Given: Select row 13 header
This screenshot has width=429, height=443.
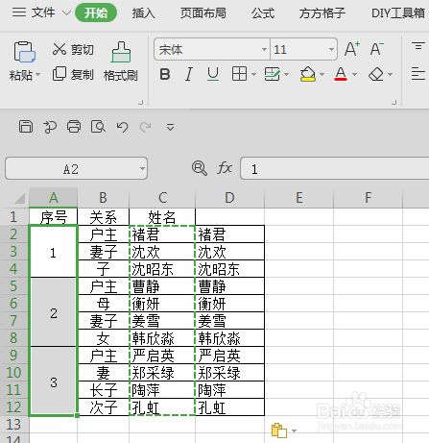Looking at the screenshot, I should [x=14, y=425].
